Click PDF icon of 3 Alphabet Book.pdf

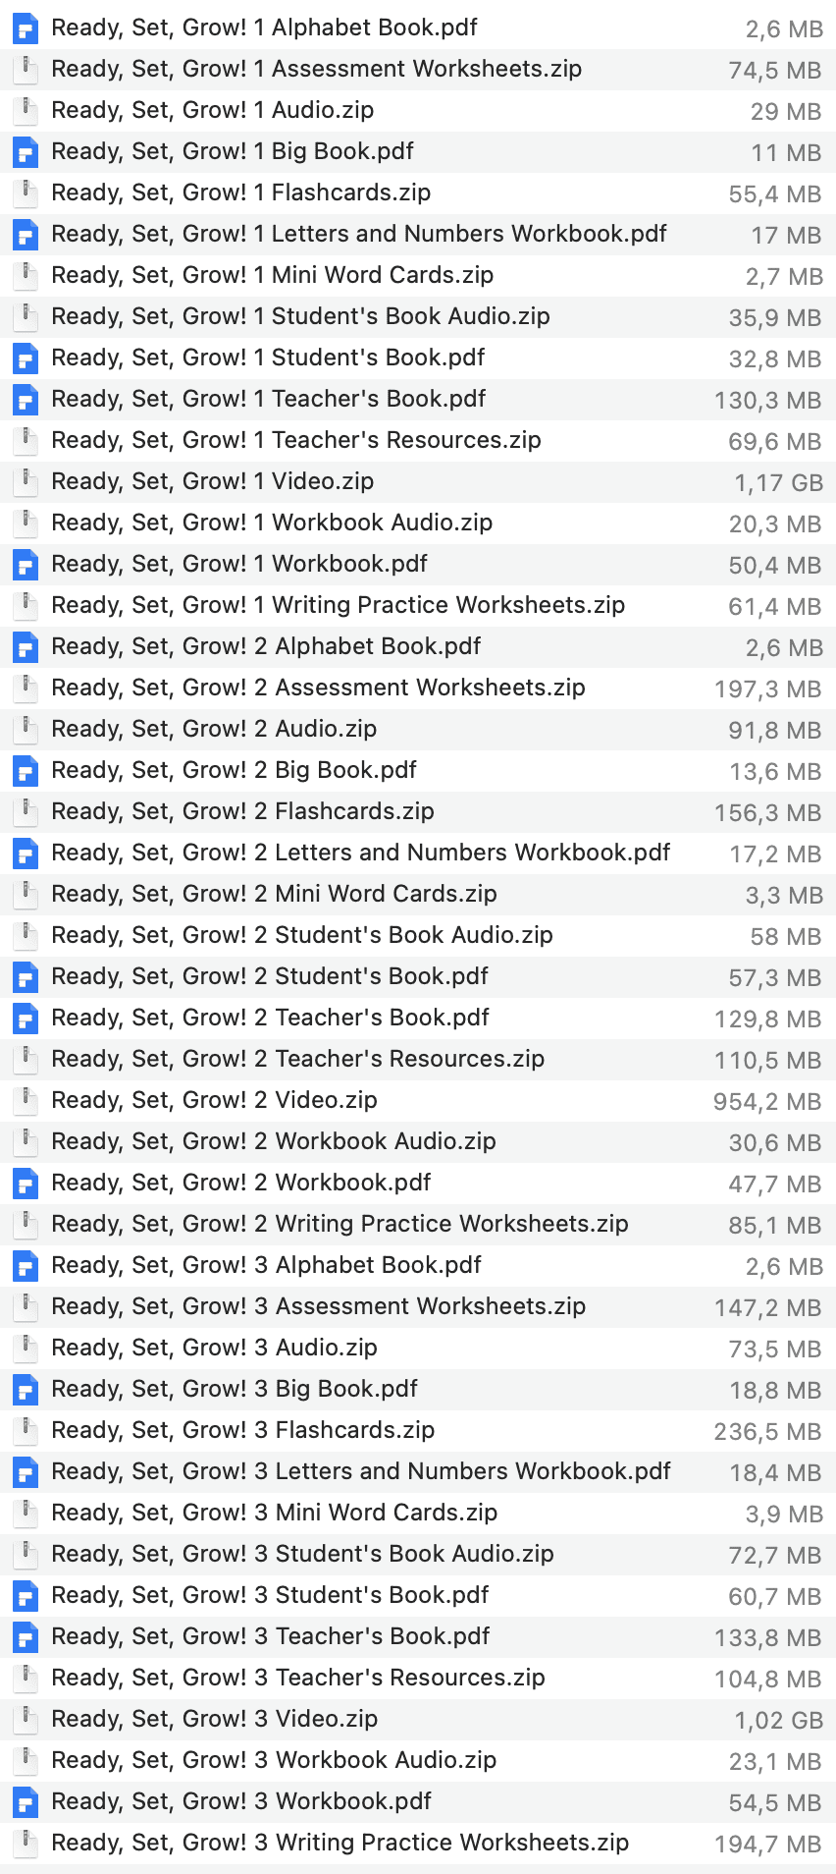pyautogui.click(x=26, y=1265)
